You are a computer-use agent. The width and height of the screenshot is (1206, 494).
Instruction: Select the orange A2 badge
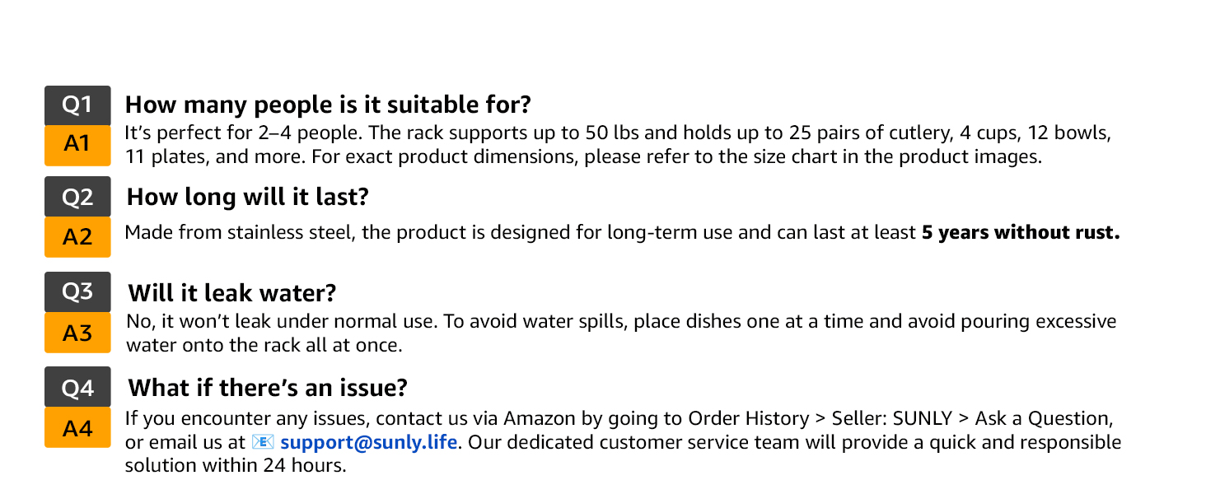(x=77, y=237)
